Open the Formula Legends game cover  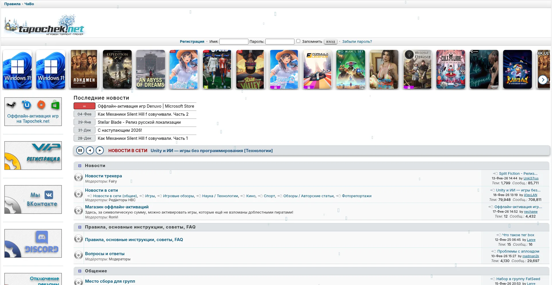click(x=317, y=69)
